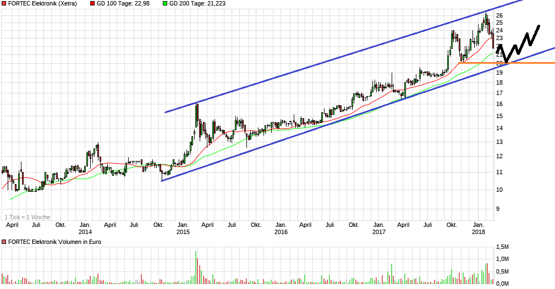Select the 2018 year marker on time axis
Image resolution: width=555 pixels, height=289 pixels.
tap(479, 232)
